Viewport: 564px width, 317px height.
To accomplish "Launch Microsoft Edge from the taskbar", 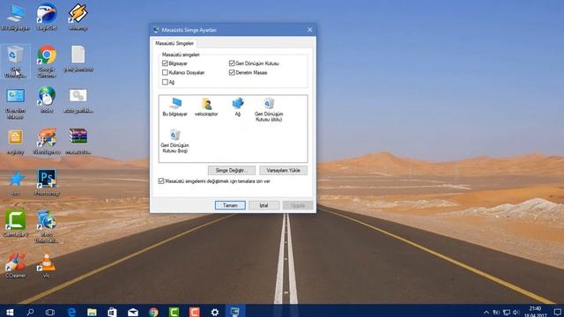I will (x=71, y=312).
